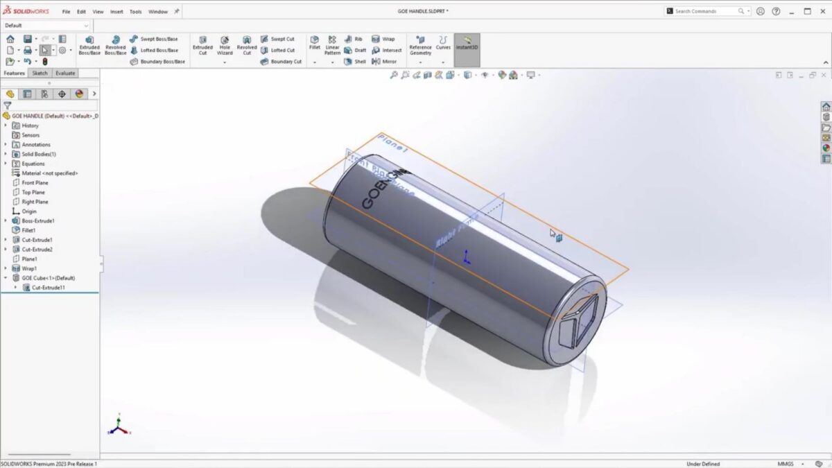832x468 pixels.
Task: Expand Solid Bodies(1) node
Action: point(6,154)
